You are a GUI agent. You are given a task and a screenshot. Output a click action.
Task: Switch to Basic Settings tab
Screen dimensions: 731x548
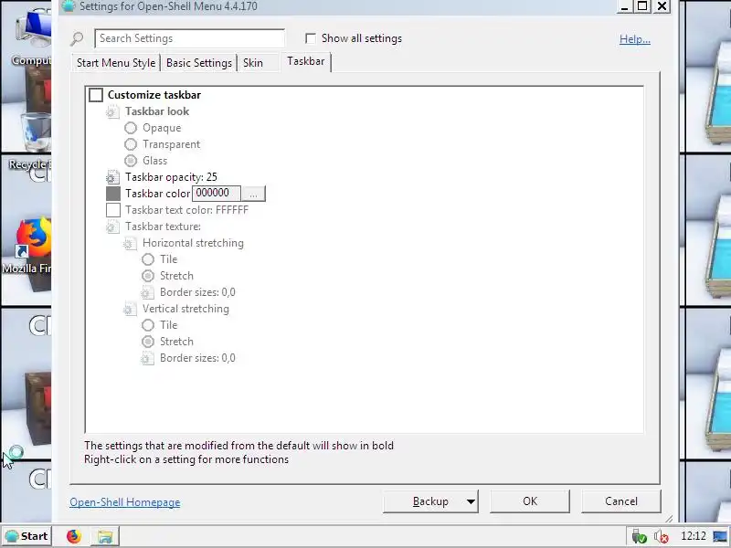pyautogui.click(x=199, y=63)
